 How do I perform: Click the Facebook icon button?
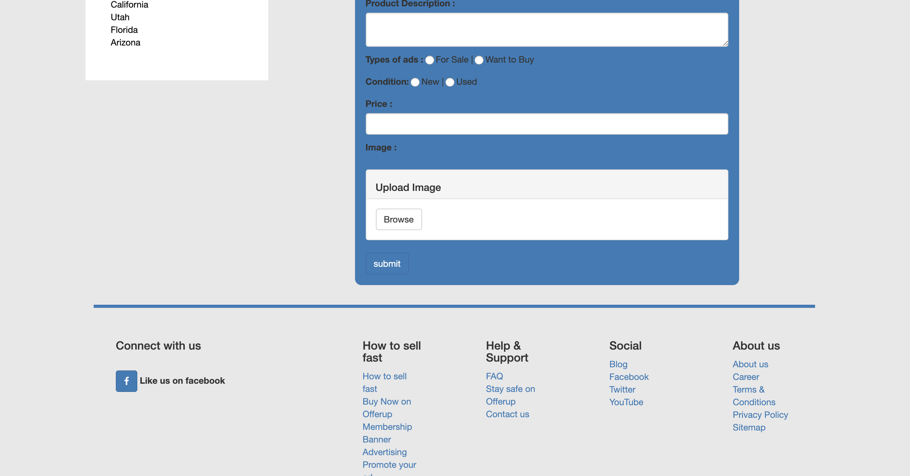(x=126, y=381)
